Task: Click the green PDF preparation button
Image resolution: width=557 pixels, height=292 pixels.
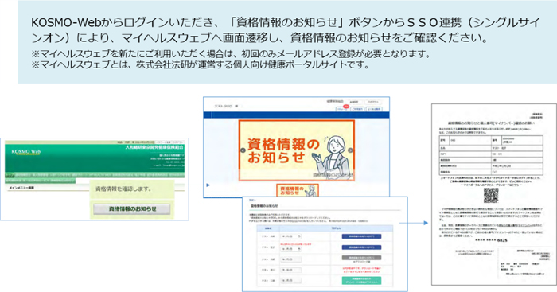Action: pos(361,281)
